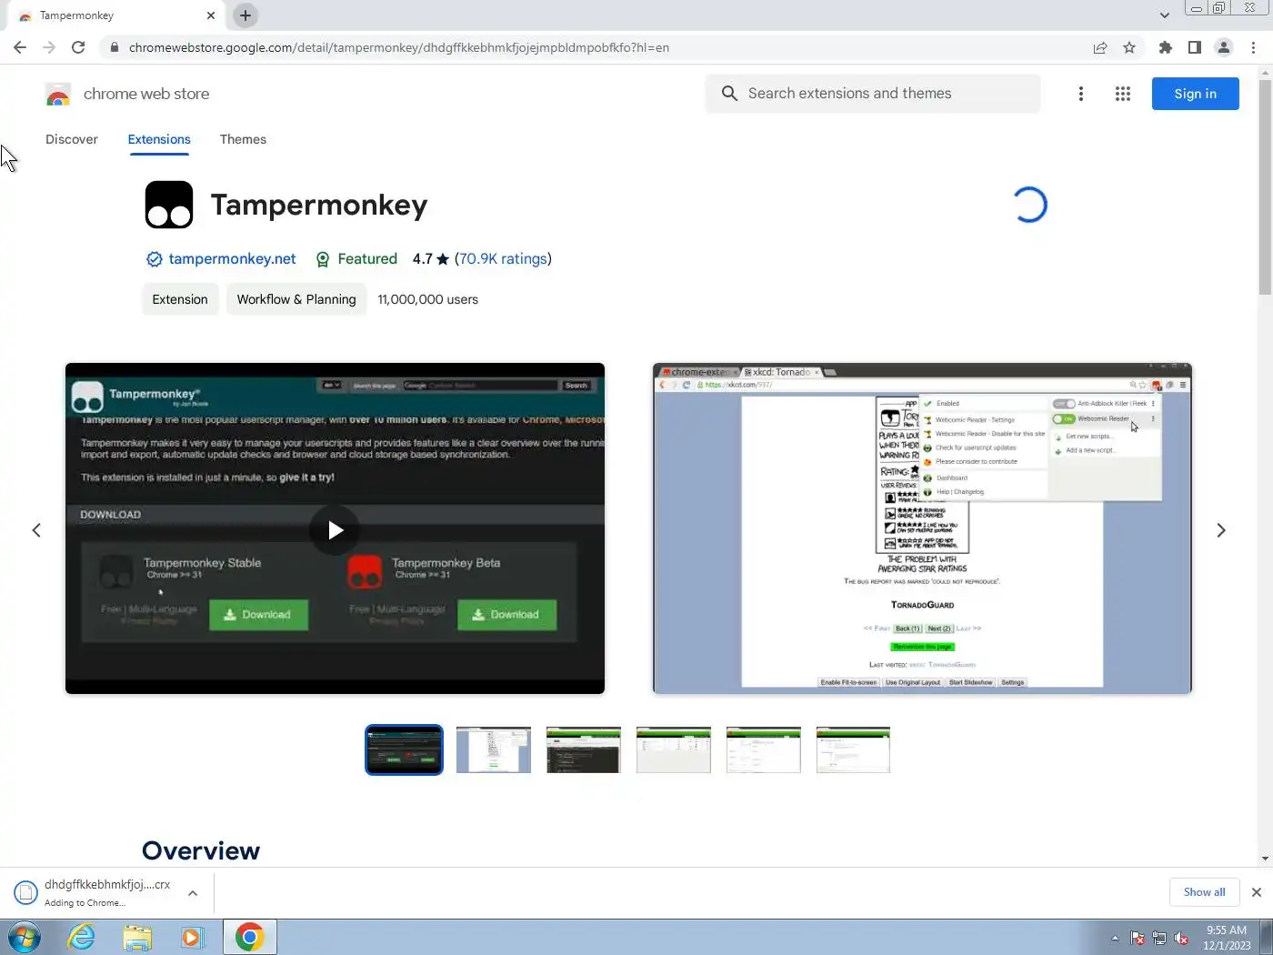Go back to the previous page

coord(20,47)
